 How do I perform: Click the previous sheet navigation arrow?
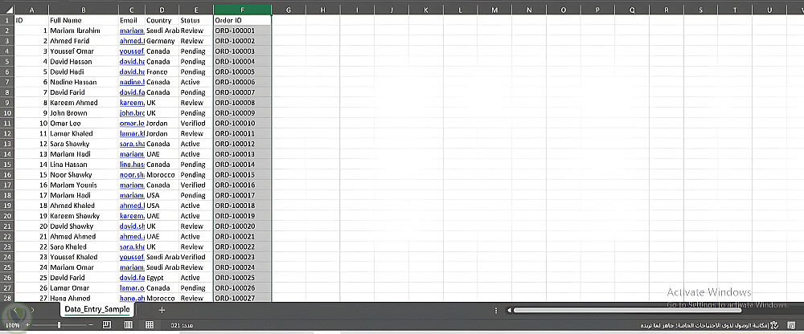pyautogui.click(x=15, y=310)
